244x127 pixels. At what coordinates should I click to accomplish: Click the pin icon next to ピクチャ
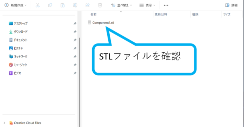pos(75,48)
